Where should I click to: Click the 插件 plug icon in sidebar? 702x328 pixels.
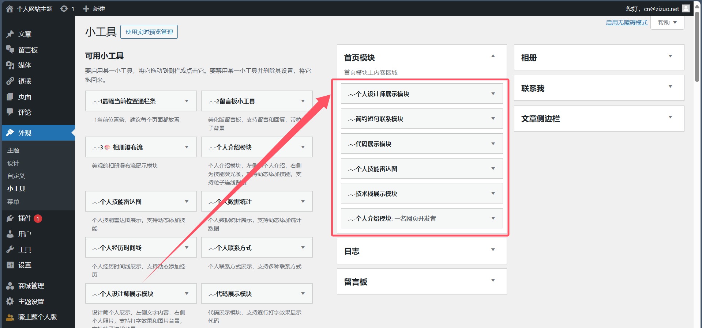pos(10,218)
